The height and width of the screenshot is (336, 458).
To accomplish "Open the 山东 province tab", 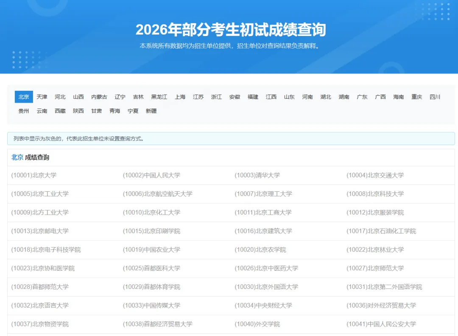I will point(289,97).
